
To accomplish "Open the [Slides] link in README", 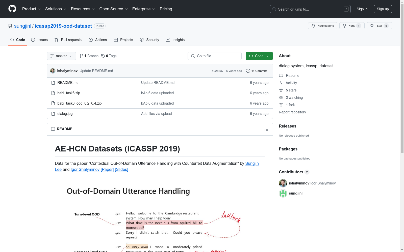I will (x=121, y=169).
